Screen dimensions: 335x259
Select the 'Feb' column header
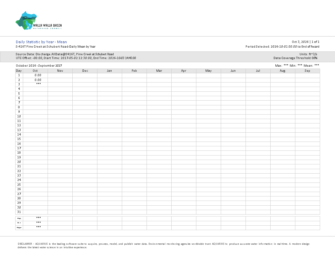point(135,71)
